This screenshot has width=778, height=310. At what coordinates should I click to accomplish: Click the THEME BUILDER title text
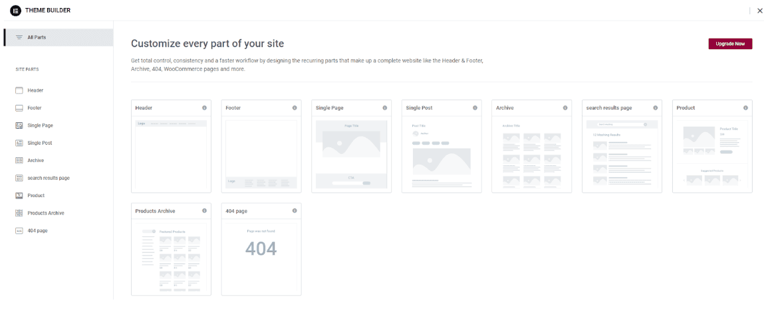coord(48,11)
